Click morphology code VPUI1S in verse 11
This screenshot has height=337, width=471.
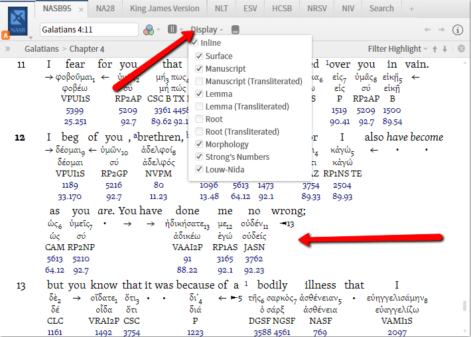[x=76, y=99]
